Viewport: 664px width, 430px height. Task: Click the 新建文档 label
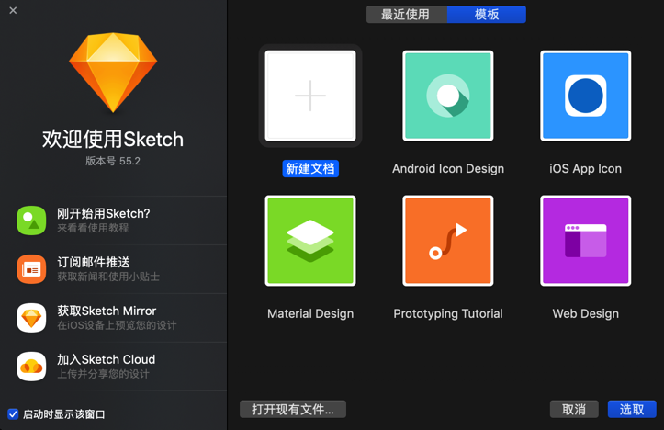point(310,169)
